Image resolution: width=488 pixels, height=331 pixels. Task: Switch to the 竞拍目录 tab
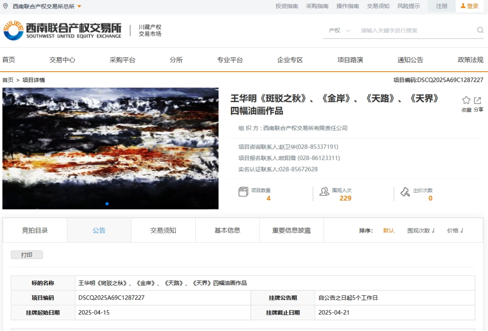pos(35,230)
